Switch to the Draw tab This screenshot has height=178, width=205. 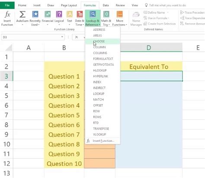[51, 5]
